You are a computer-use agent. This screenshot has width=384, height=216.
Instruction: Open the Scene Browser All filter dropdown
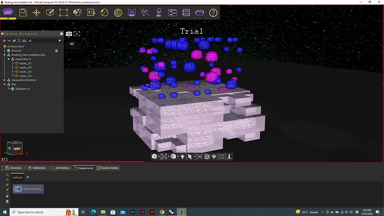(45, 41)
